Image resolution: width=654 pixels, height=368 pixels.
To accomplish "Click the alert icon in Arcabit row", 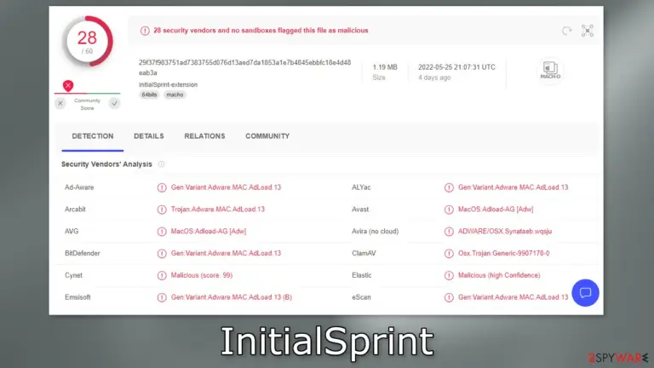I will coord(162,210).
